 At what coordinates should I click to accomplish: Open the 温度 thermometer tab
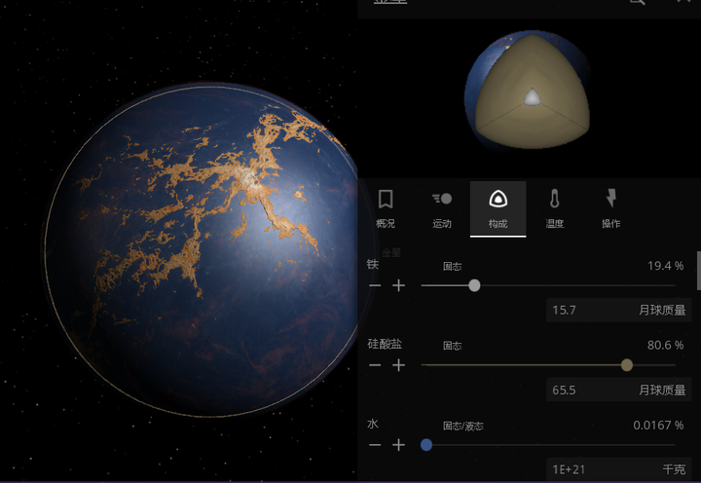(554, 208)
